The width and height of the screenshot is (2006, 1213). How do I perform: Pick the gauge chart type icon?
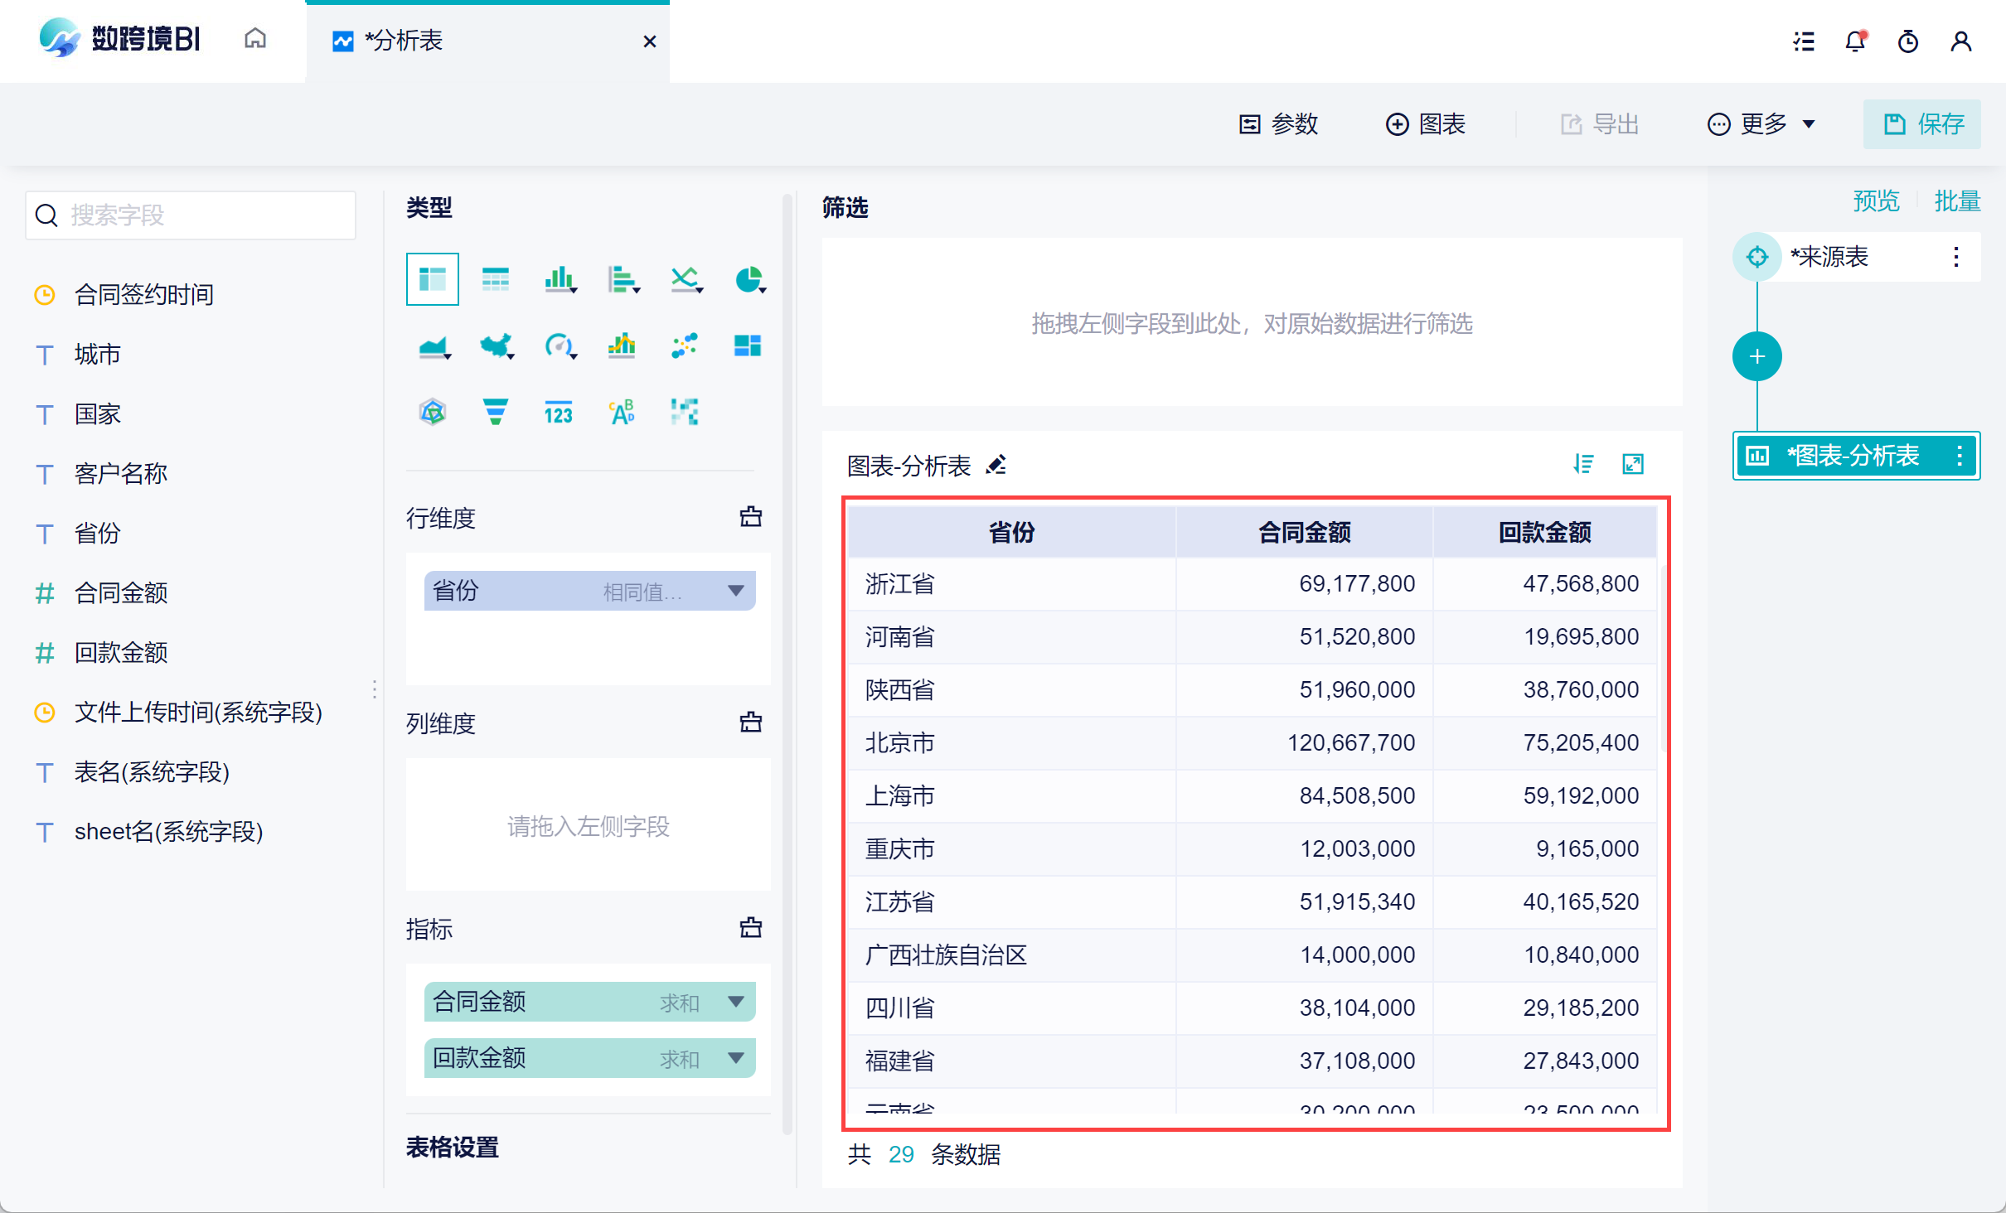(559, 346)
